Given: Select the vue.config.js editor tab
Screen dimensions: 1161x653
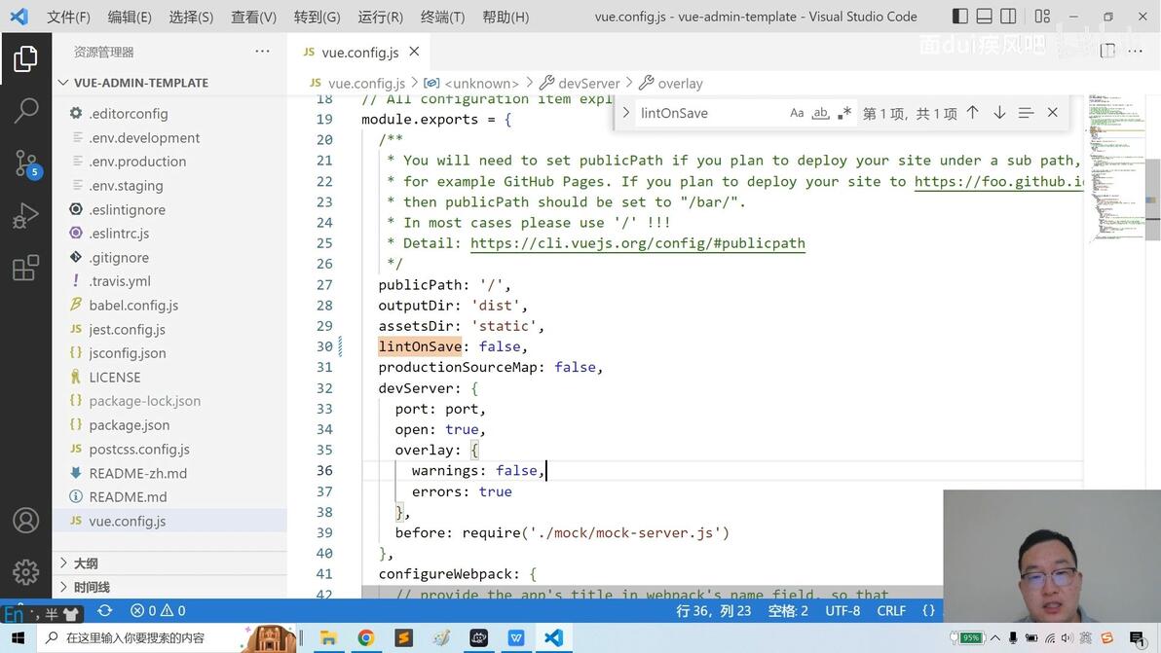Looking at the screenshot, I should [360, 52].
